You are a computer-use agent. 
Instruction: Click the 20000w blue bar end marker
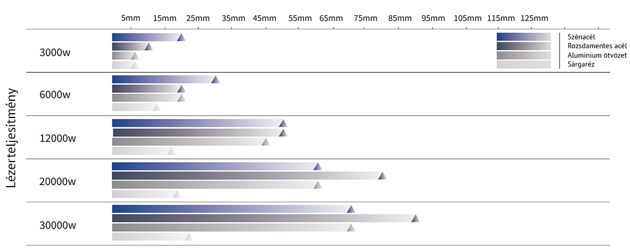[317, 167]
